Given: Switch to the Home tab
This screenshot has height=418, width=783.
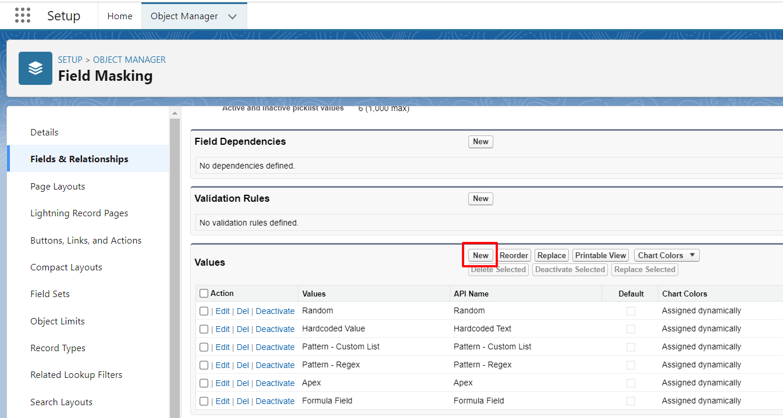Looking at the screenshot, I should pyautogui.click(x=120, y=16).
